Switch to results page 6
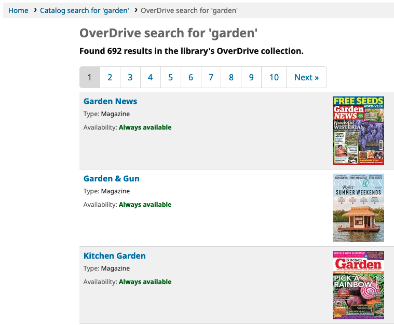 click(191, 77)
